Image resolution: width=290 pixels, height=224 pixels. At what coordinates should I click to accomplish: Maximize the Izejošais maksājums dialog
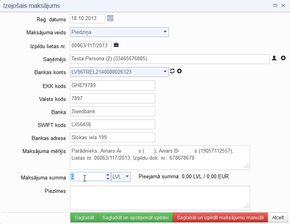click(275, 6)
